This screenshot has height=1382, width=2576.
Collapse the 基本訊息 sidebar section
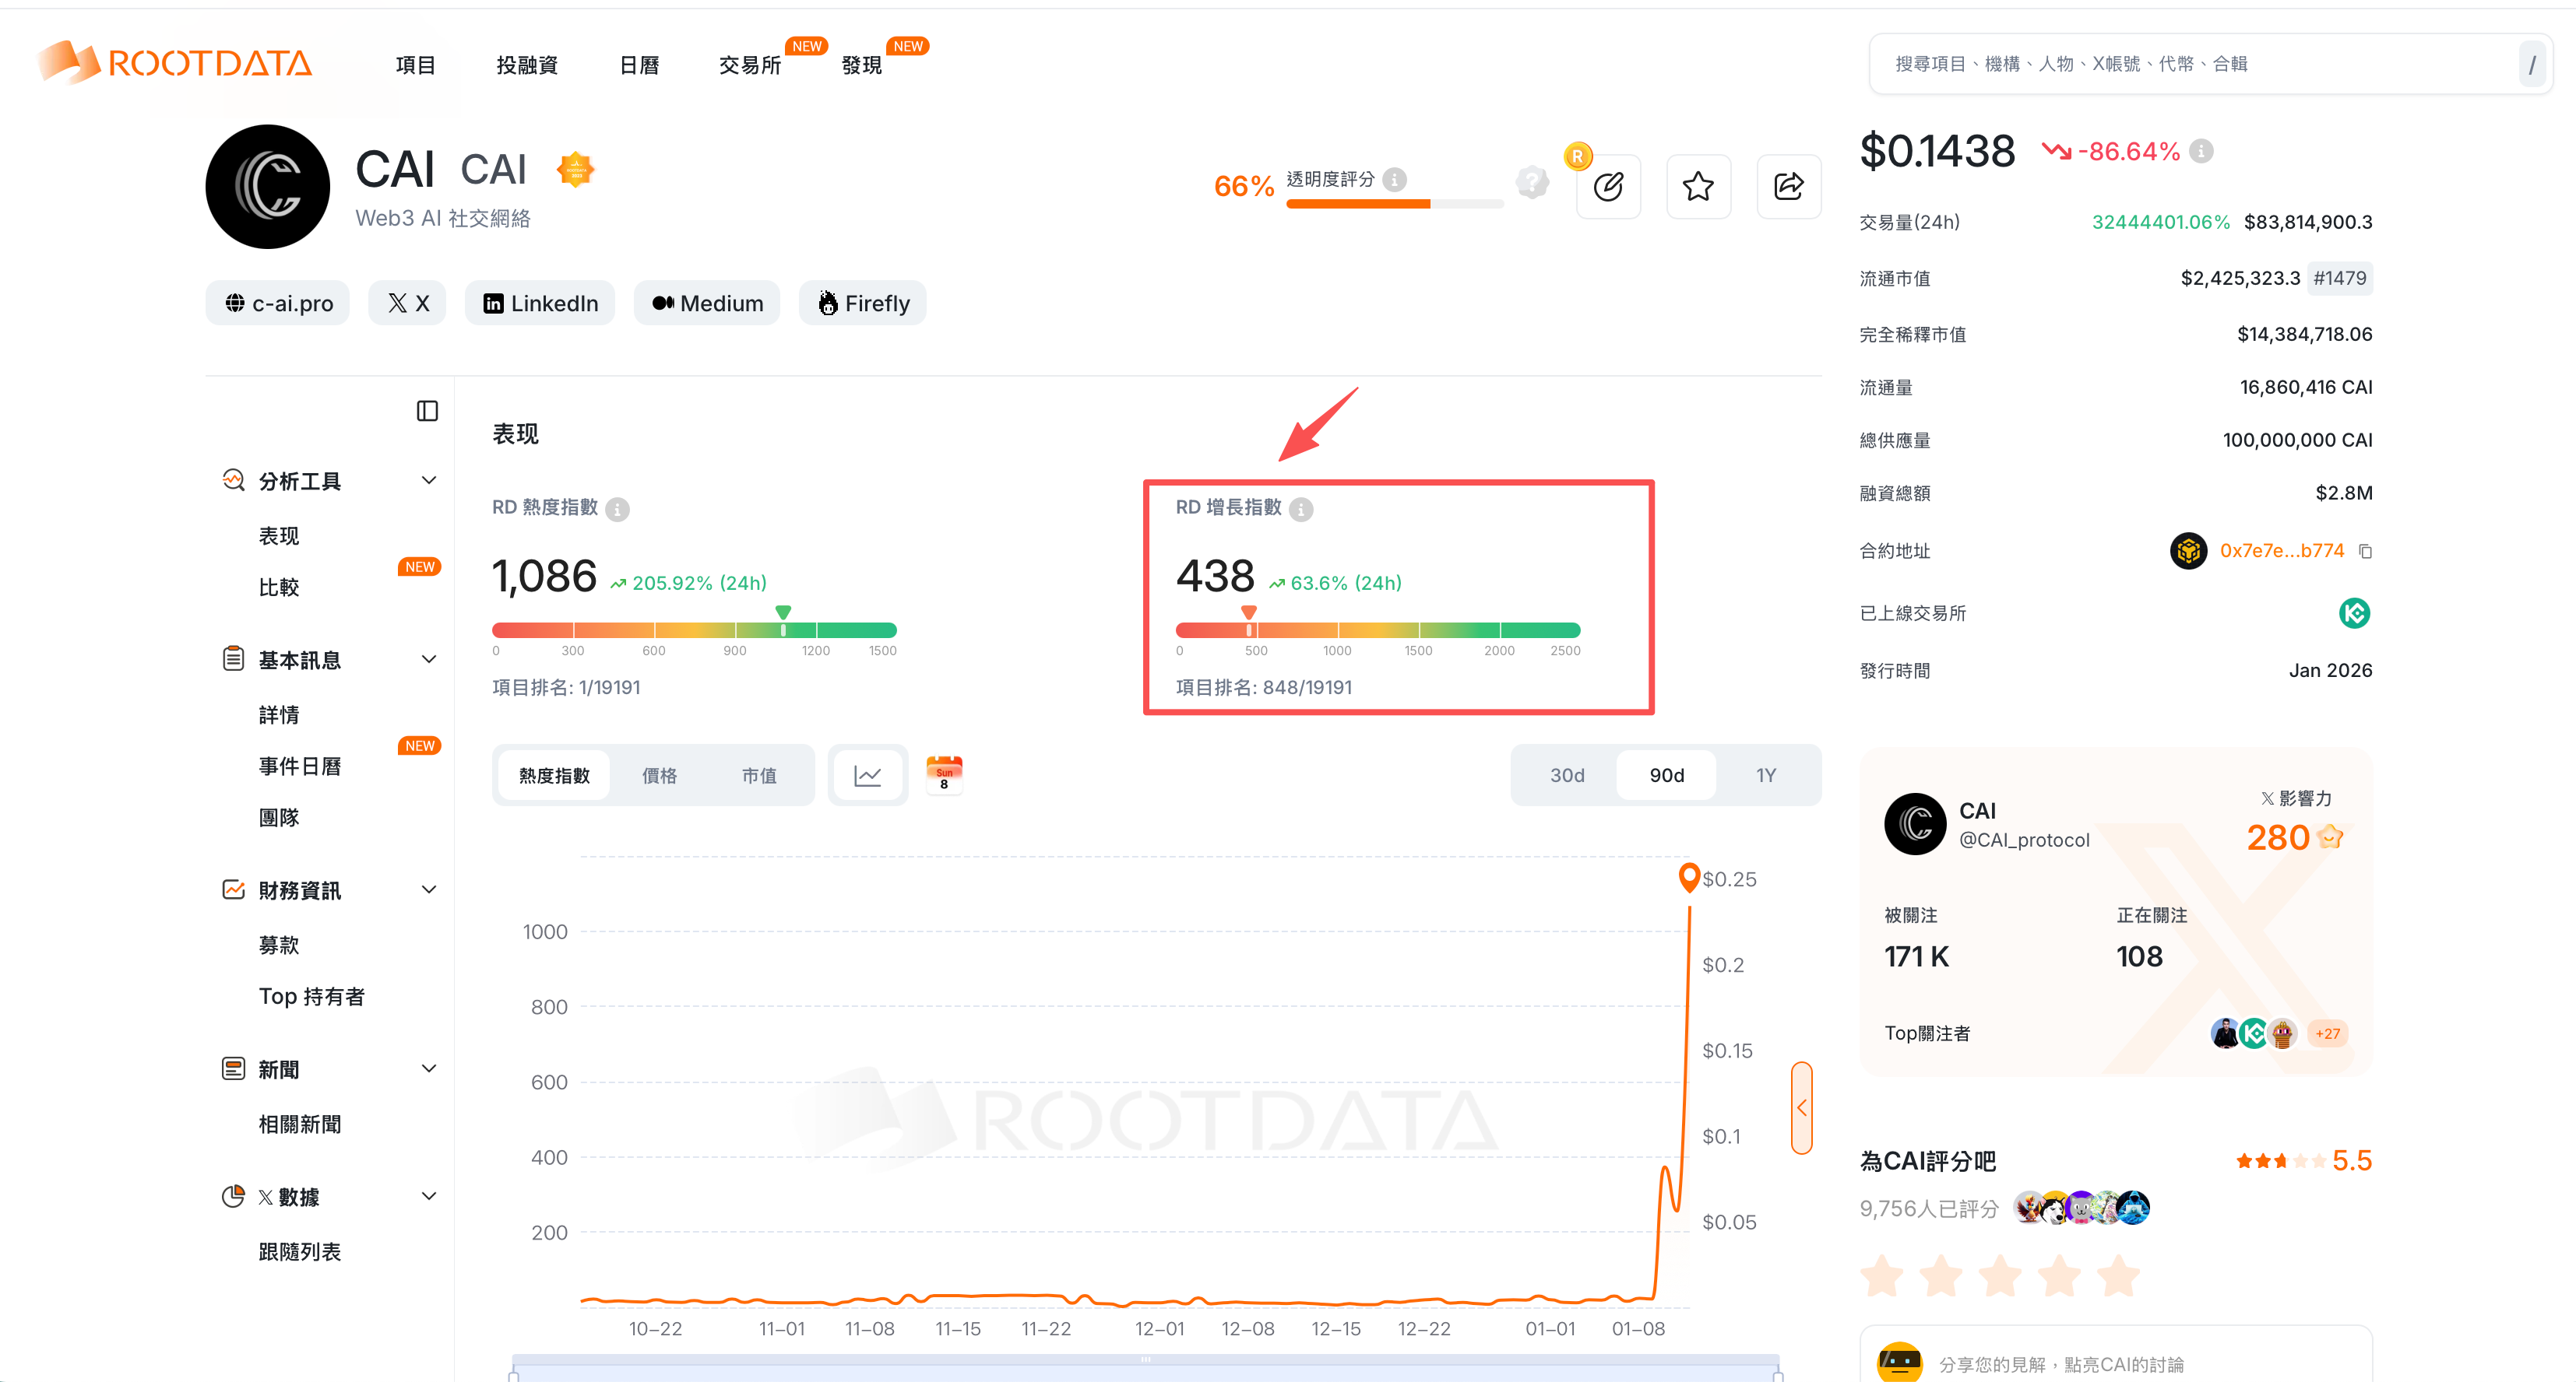(429, 660)
